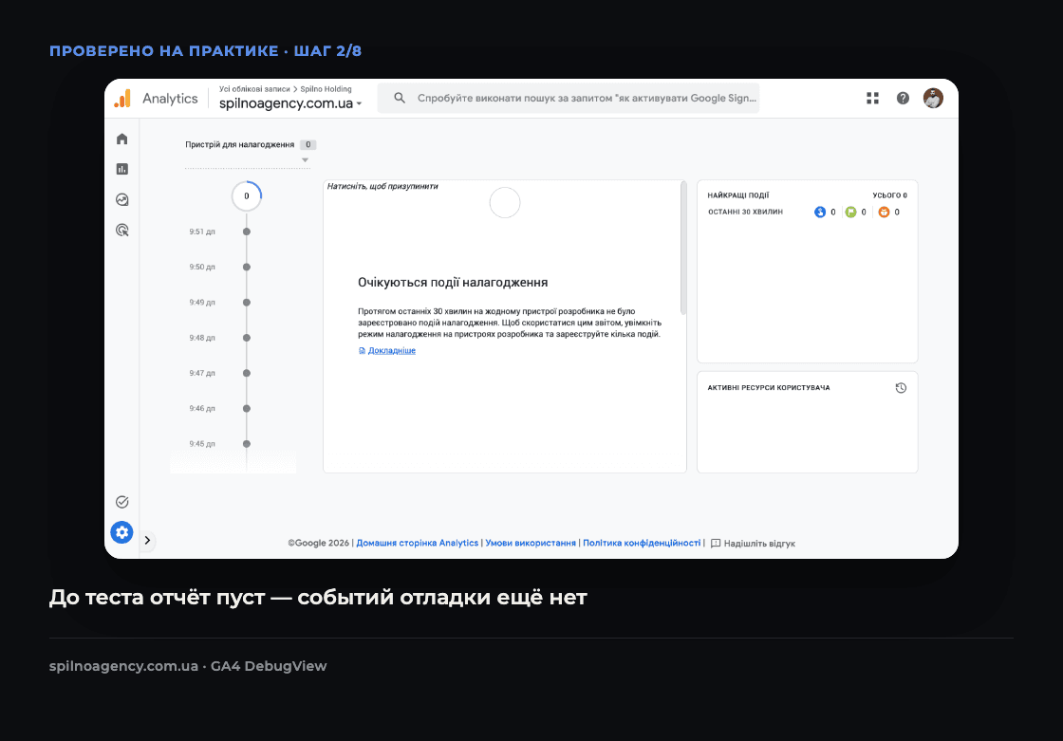Select the 9:50 дп timeline marker

247,268
